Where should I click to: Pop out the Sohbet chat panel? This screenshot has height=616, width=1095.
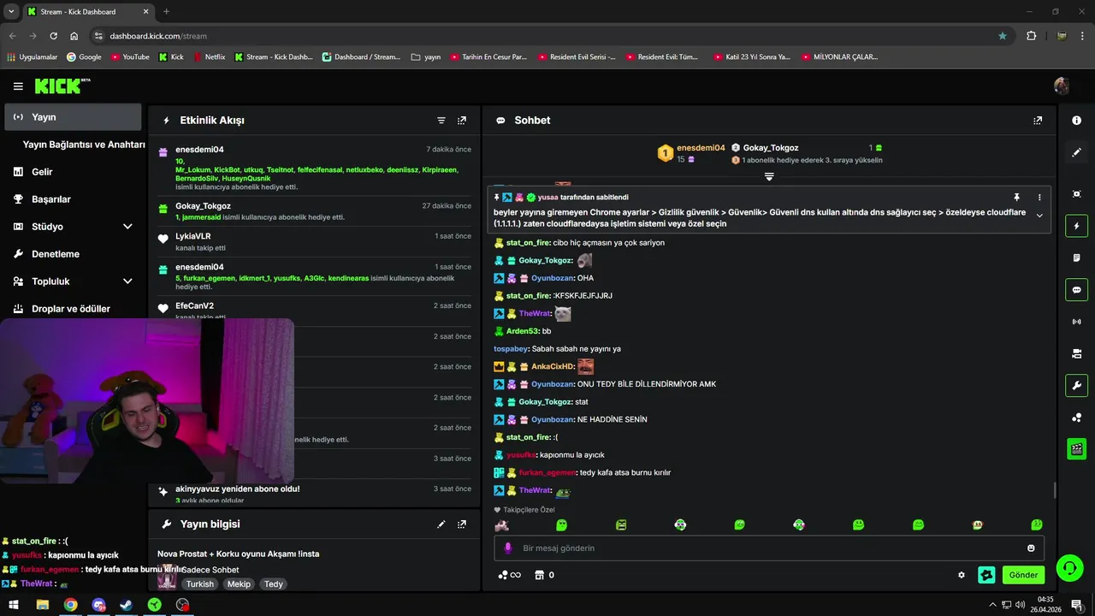[x=1038, y=121]
